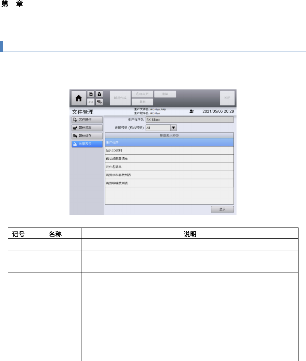Click the 新规作成 button
The height and width of the screenshot is (361, 306).
click(120, 98)
